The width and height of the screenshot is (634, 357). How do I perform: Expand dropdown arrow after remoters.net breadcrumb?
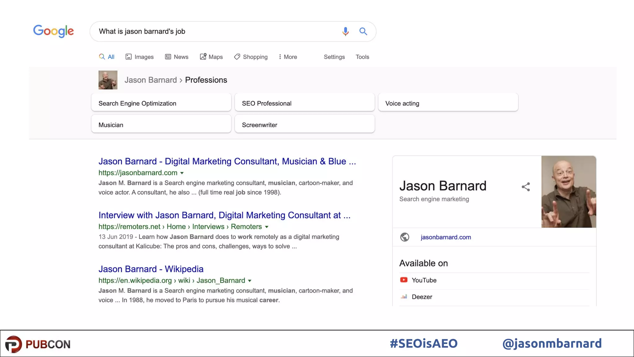pyautogui.click(x=267, y=227)
